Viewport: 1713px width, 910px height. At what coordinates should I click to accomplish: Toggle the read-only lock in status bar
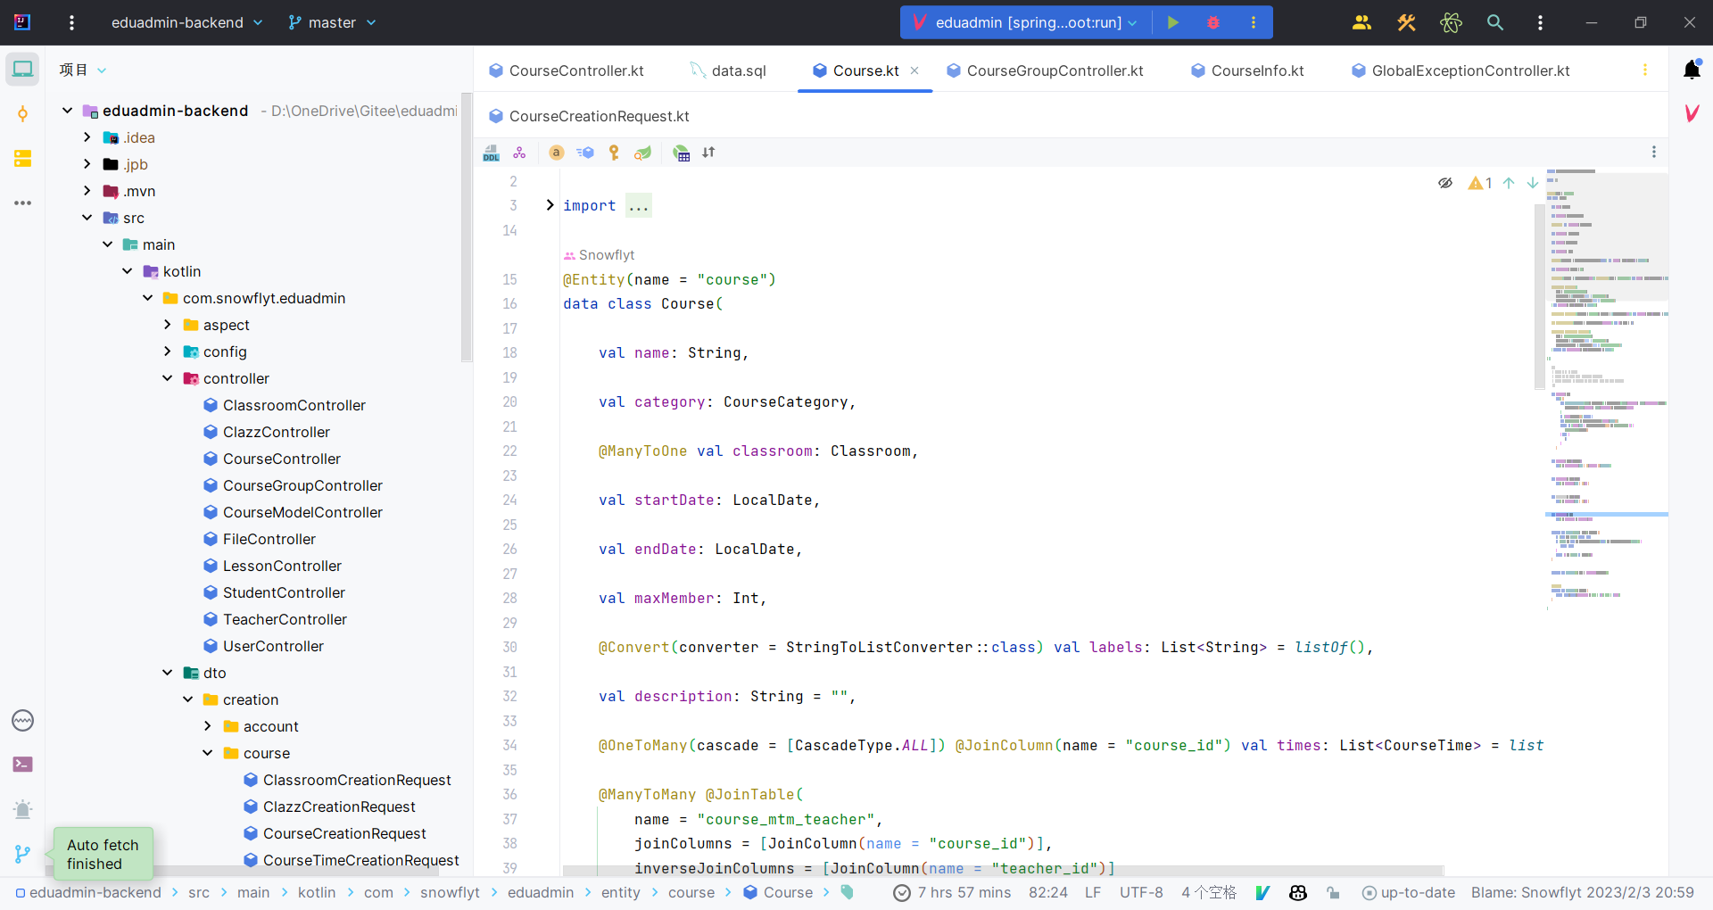(x=1333, y=892)
